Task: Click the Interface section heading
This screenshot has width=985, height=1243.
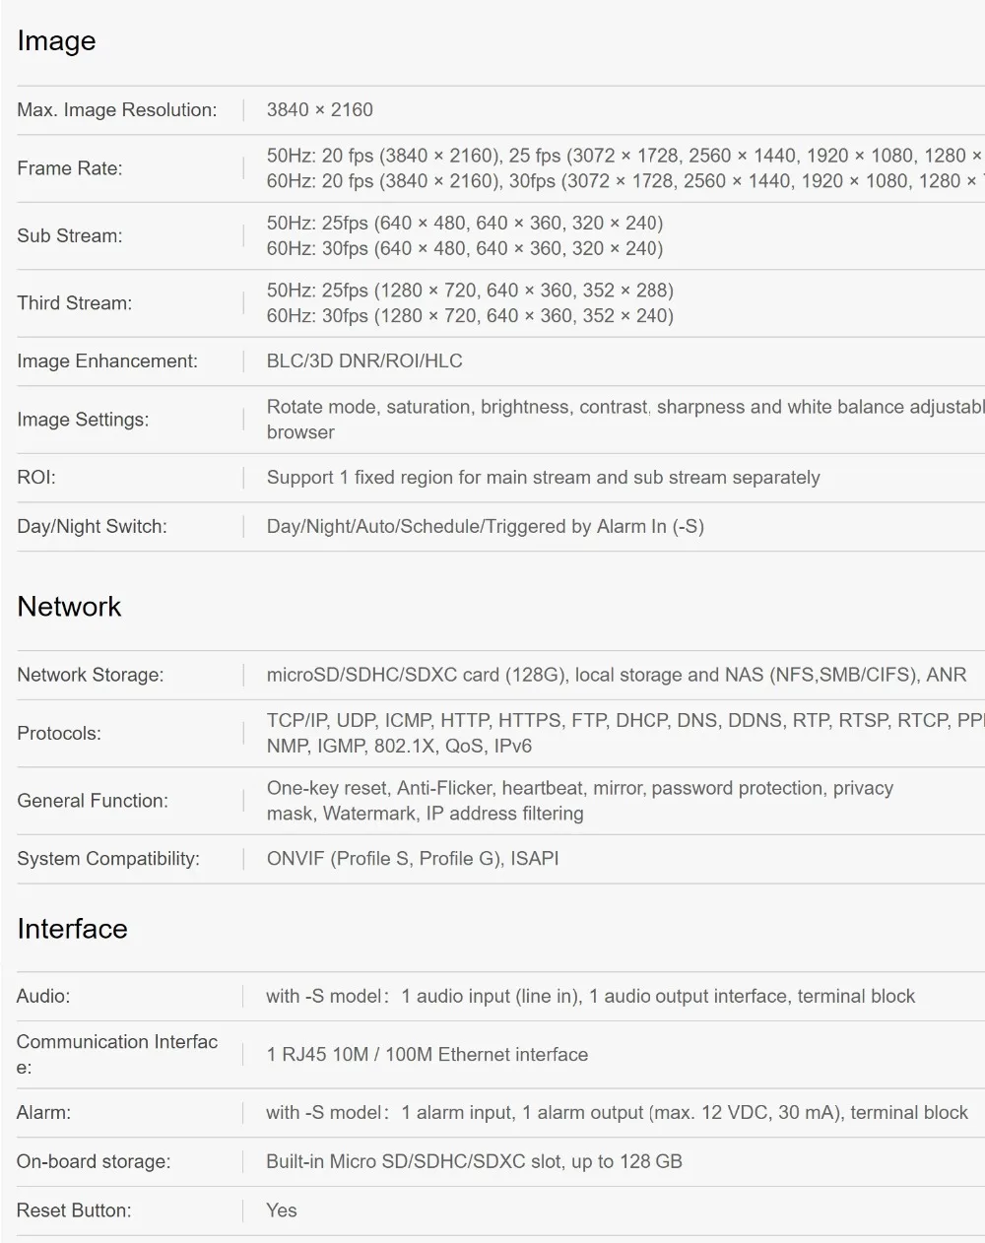Action: (72, 929)
